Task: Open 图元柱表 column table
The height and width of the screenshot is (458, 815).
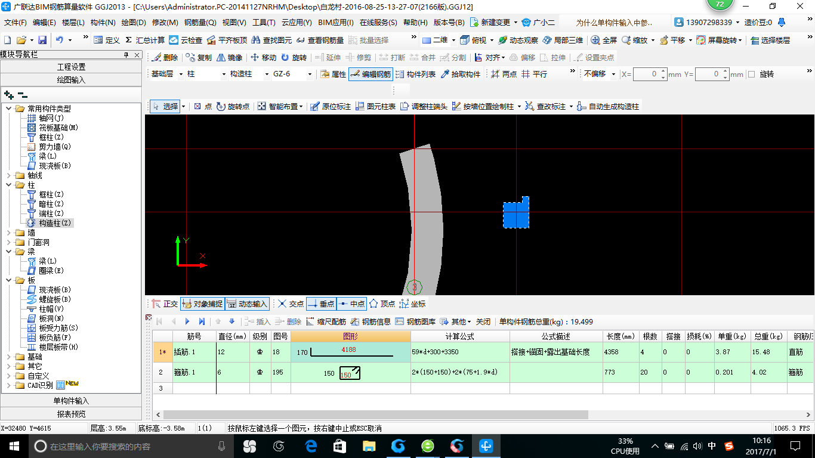Action: click(375, 107)
